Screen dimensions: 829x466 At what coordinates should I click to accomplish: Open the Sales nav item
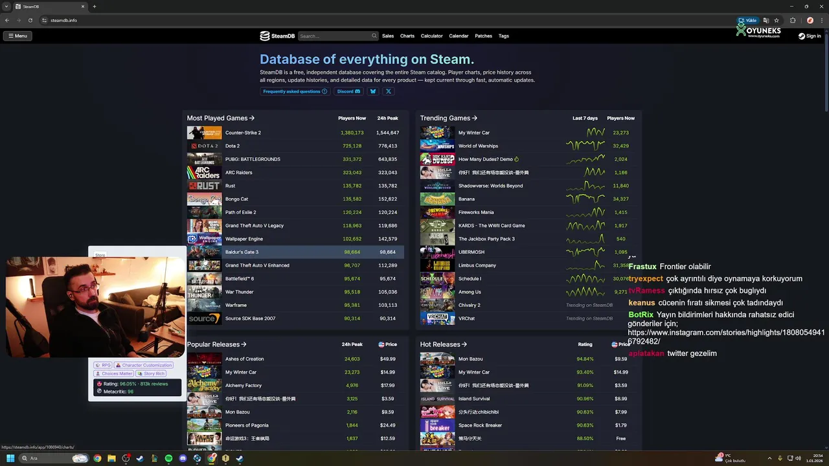coord(388,36)
